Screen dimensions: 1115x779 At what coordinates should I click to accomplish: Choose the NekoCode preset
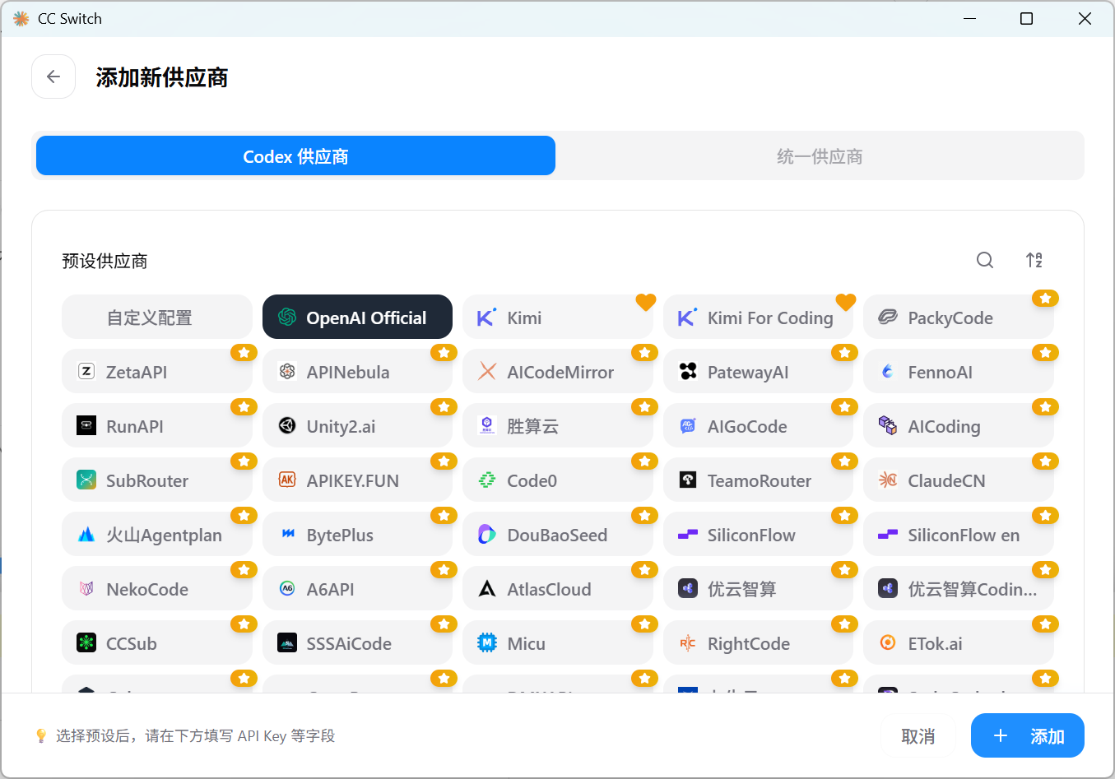pyautogui.click(x=157, y=589)
